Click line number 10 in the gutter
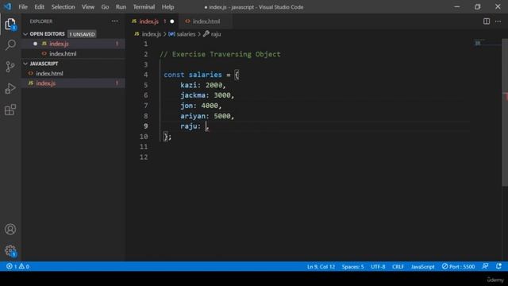 144,137
